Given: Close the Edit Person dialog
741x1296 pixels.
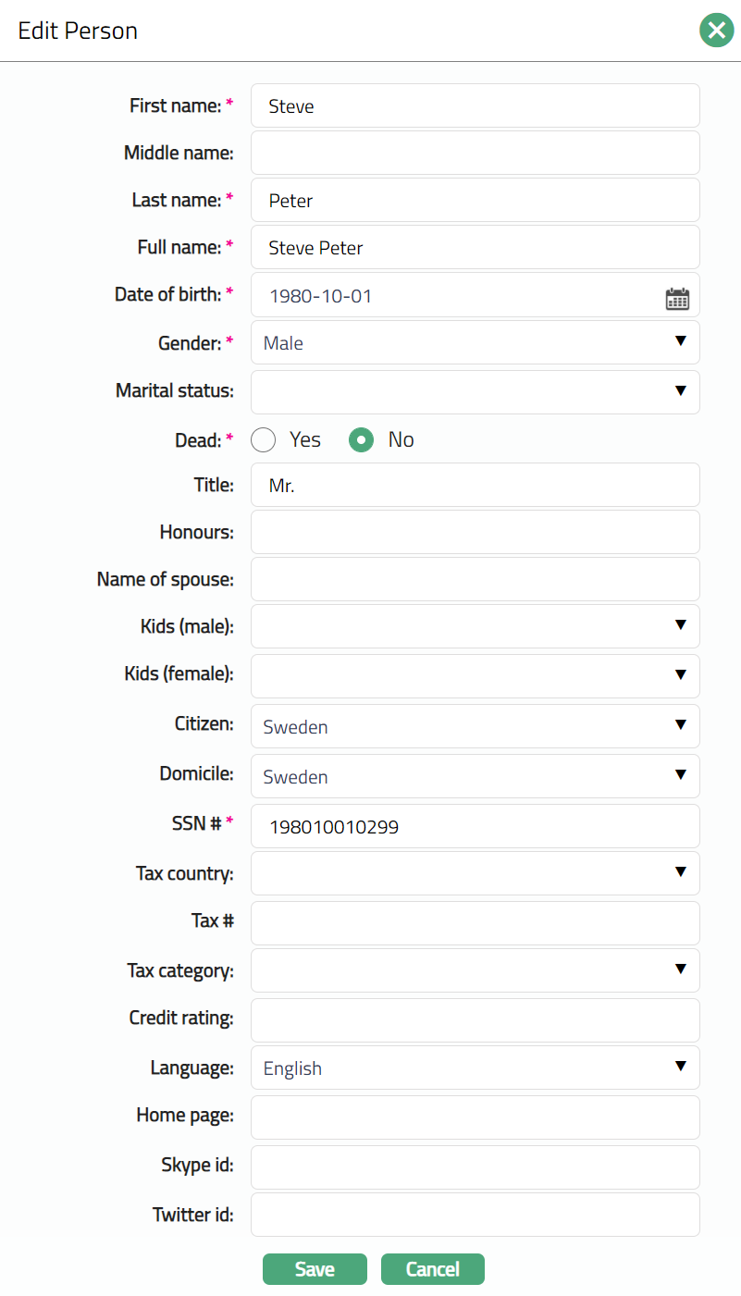Looking at the screenshot, I should click(716, 31).
